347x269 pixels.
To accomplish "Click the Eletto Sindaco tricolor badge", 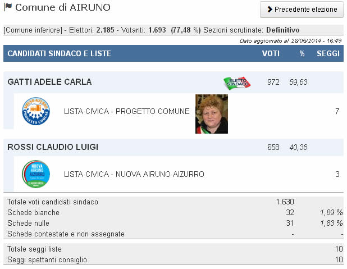I will [x=237, y=83].
